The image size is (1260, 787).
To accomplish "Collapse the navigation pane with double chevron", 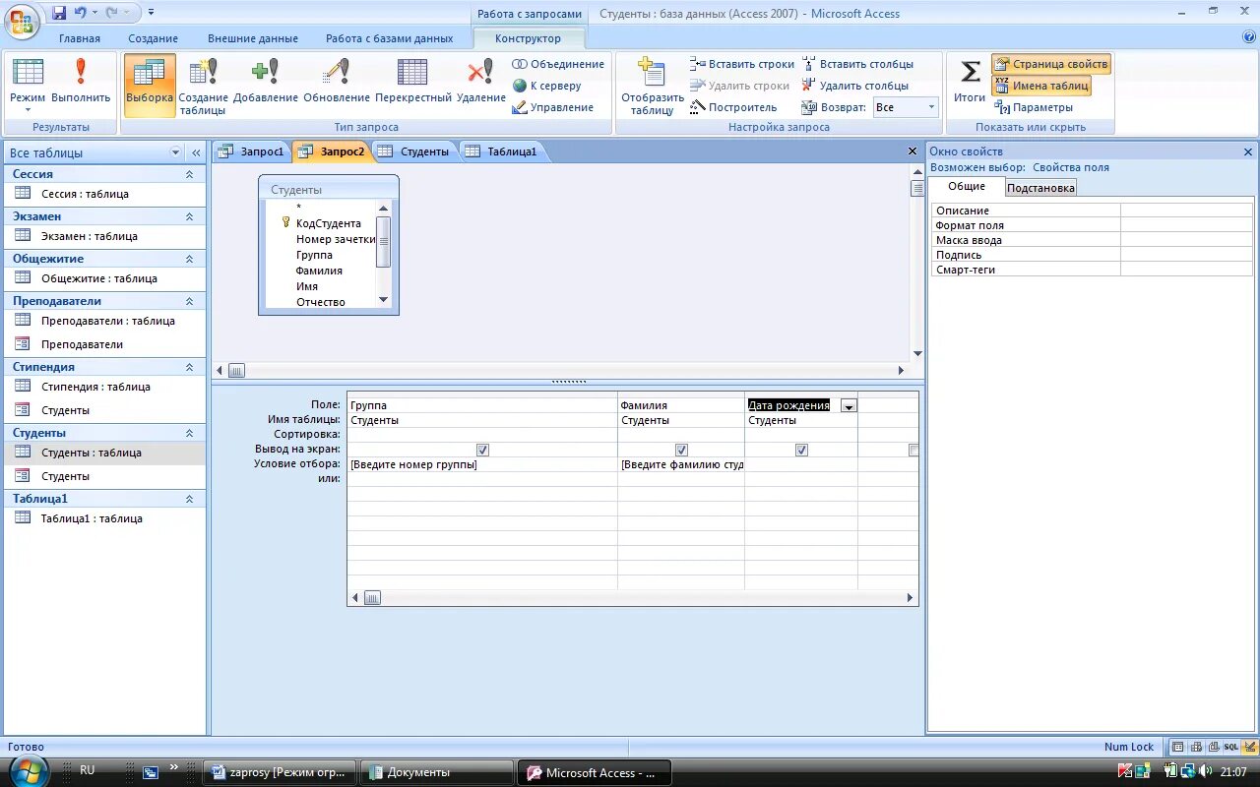I will point(196,152).
